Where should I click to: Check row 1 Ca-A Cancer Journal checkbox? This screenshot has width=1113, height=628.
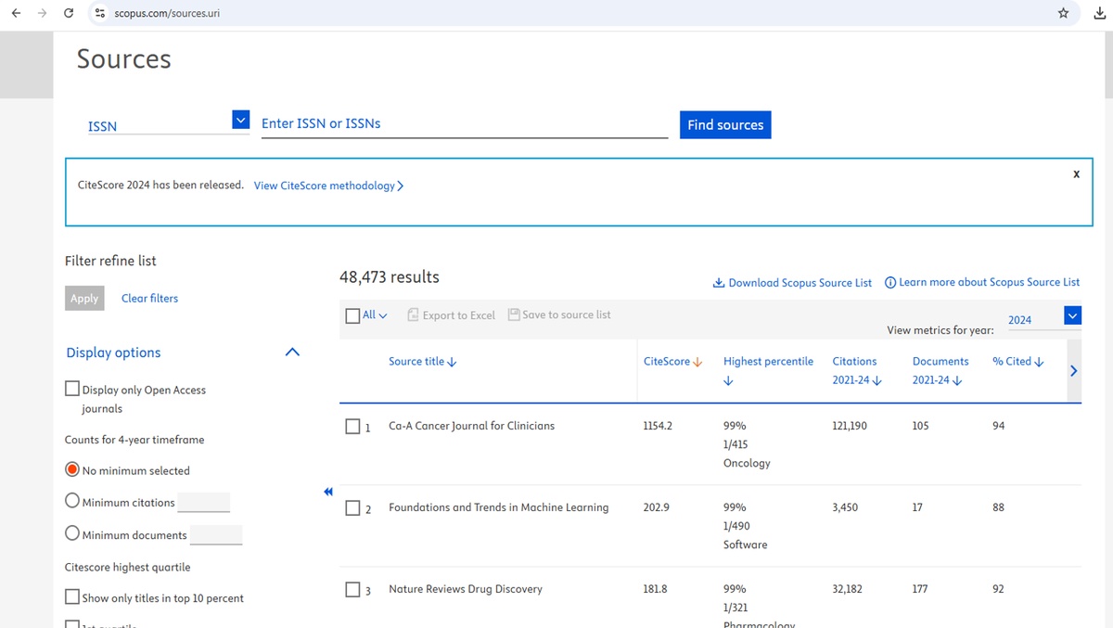[352, 427]
